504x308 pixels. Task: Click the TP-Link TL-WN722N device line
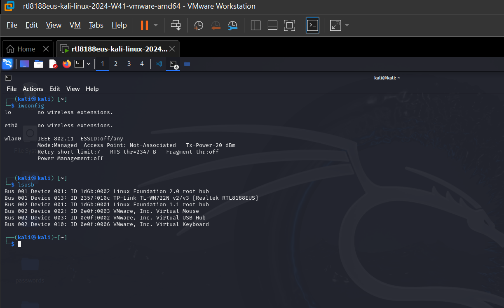(131, 198)
